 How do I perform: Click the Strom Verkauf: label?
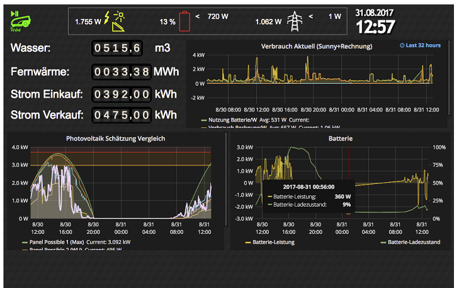47,115
